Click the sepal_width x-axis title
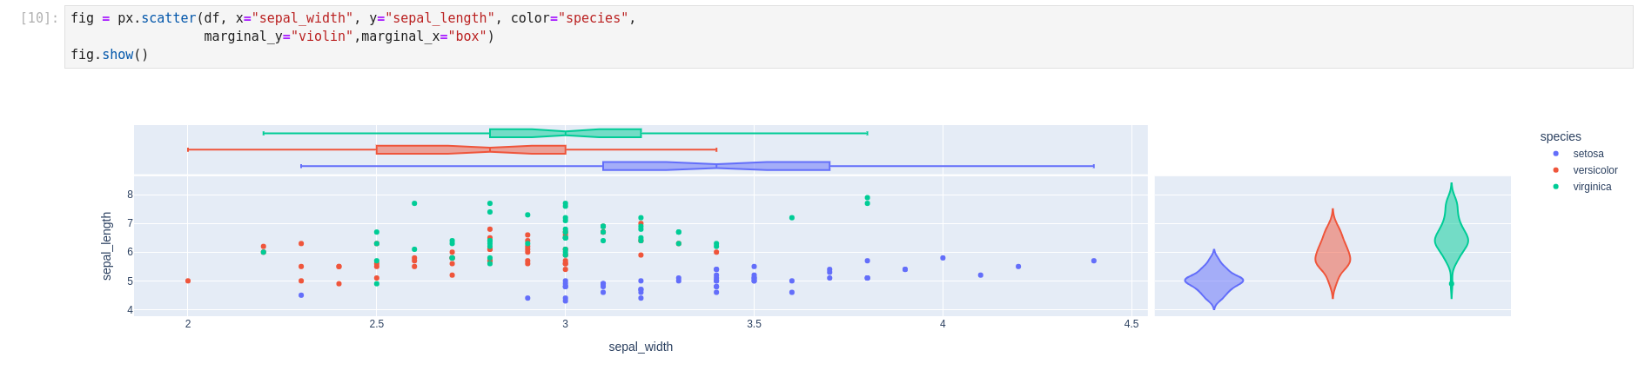Screen dimensions: 1638x377 tap(641, 347)
